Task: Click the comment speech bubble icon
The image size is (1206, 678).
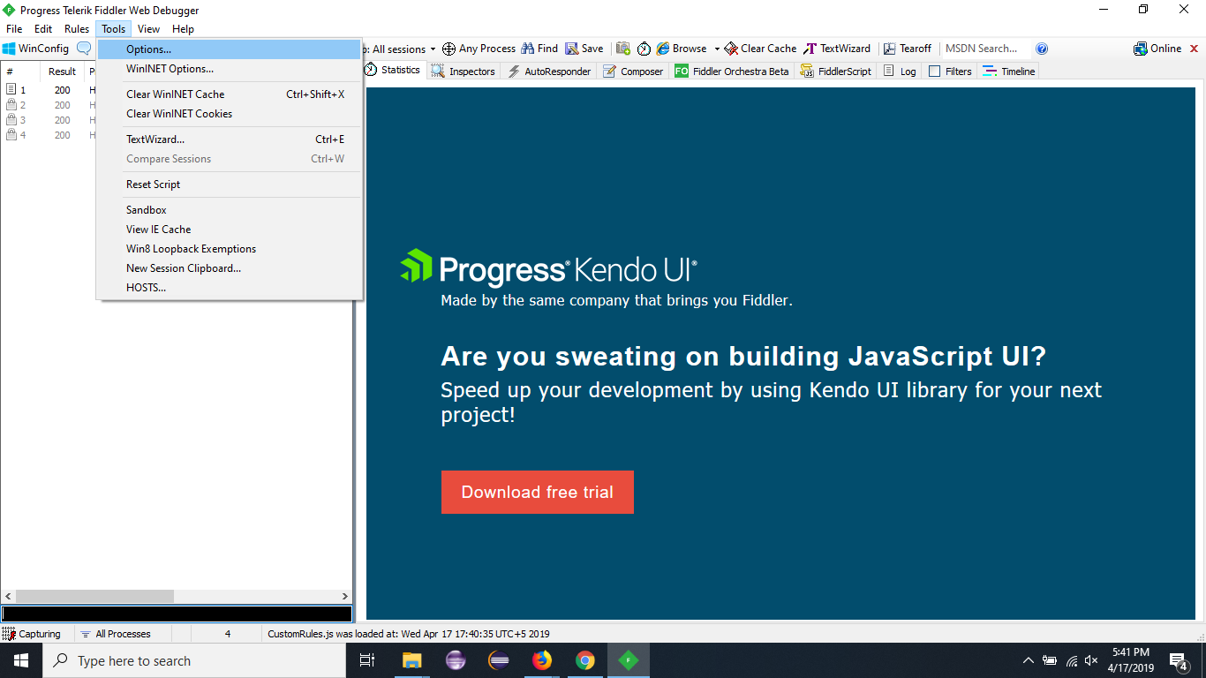Action: [x=84, y=49]
